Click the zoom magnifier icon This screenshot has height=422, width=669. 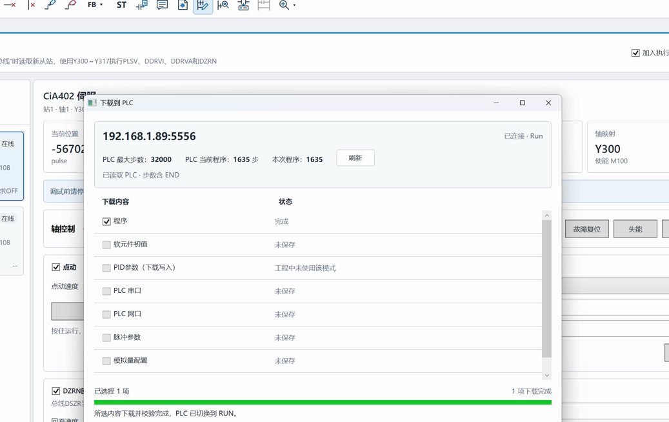[x=284, y=5]
